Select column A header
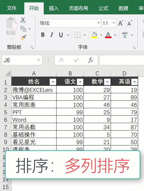Image resolution: width=144 pixels, height=191 pixels. pos(34,73)
